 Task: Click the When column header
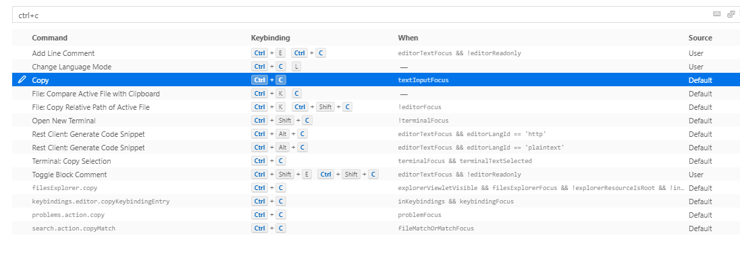click(x=408, y=38)
